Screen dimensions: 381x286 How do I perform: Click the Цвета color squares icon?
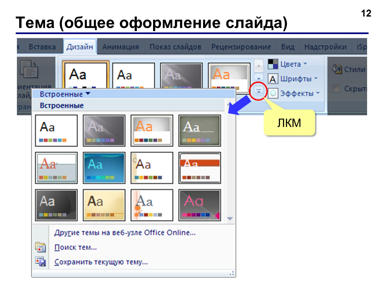(x=273, y=64)
